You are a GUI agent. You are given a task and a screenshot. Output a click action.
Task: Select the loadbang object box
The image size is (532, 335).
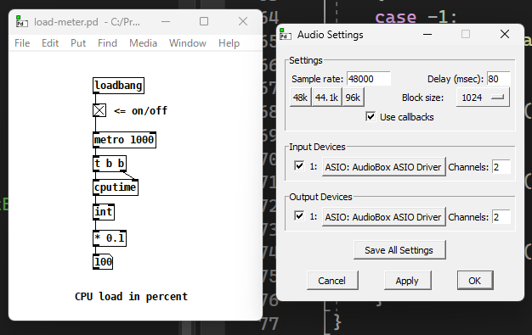coord(118,86)
